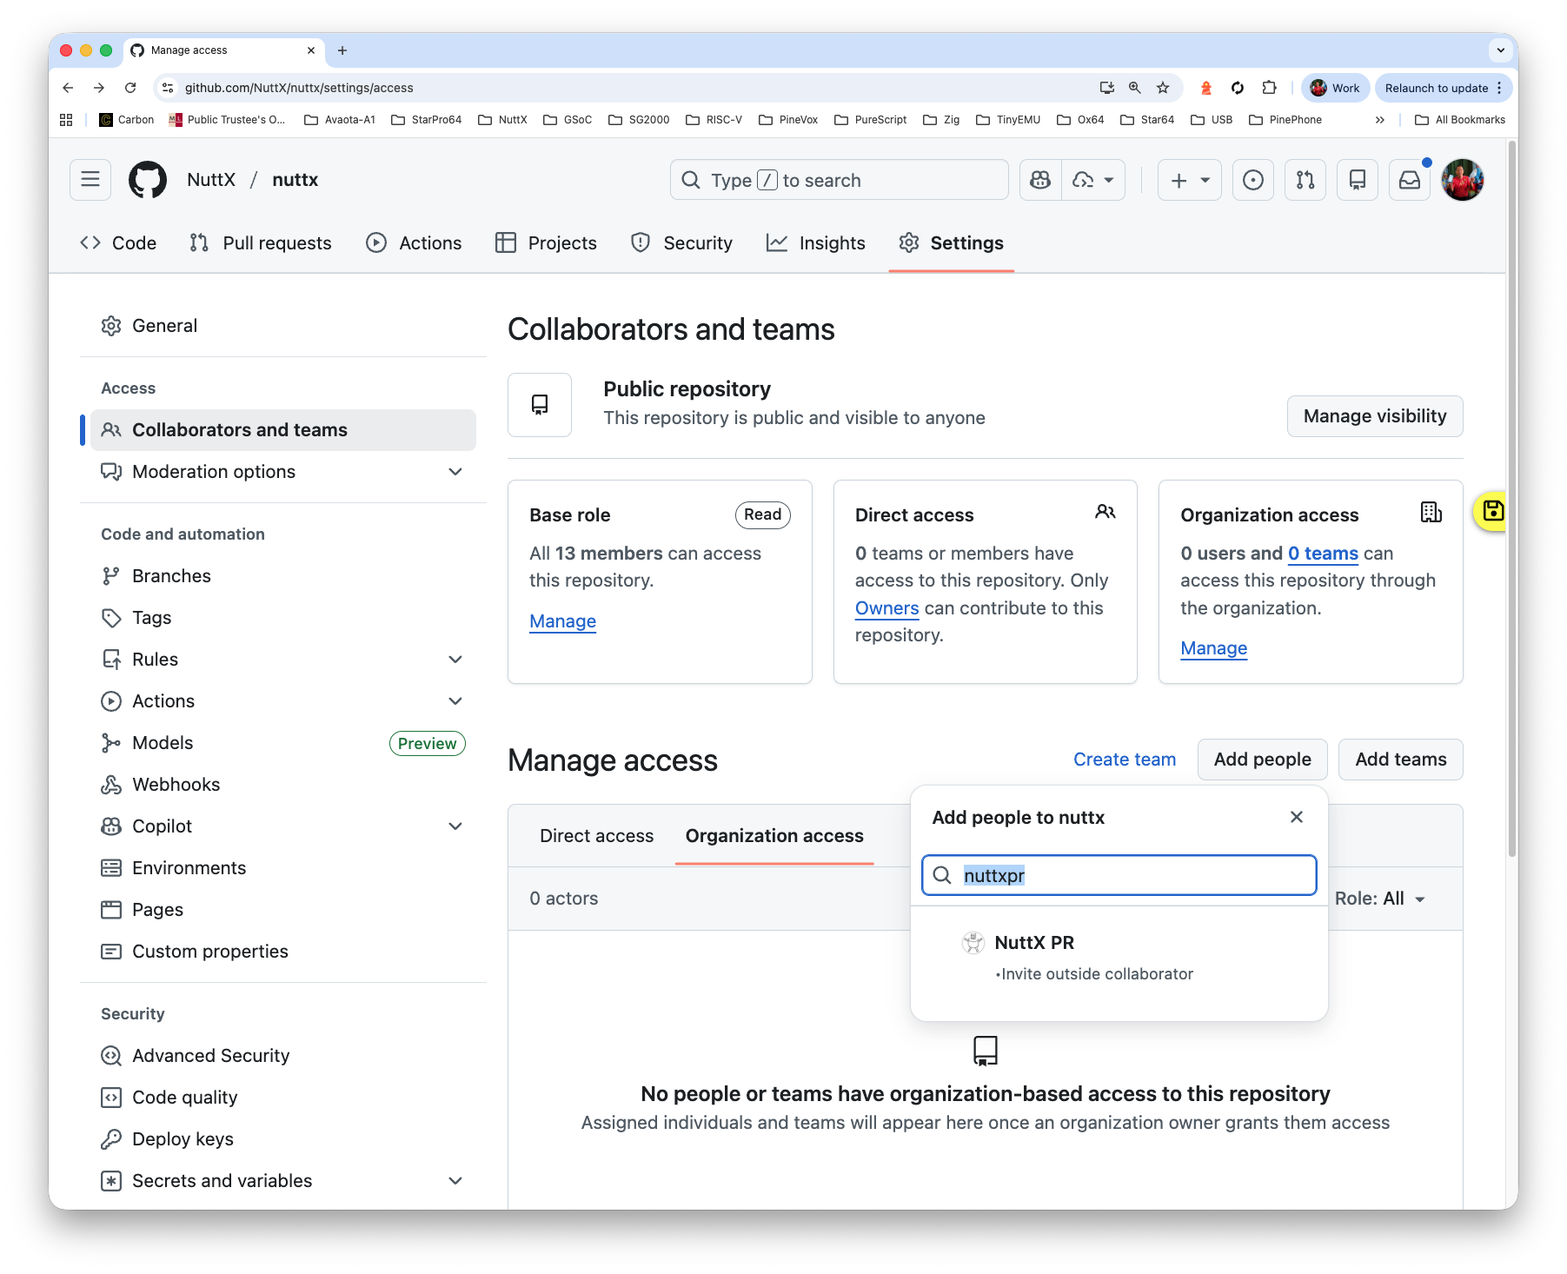Screen dimensions: 1567x1274
Task: Click the Manage visibility button
Action: pyautogui.click(x=1374, y=416)
